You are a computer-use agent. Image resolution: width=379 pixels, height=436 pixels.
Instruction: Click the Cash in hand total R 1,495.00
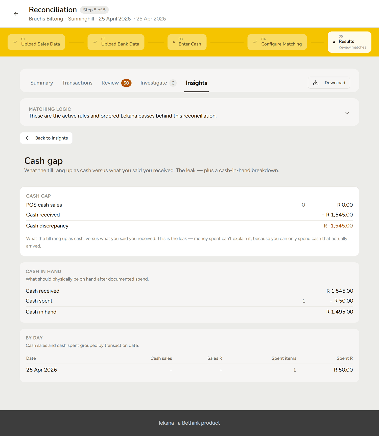tap(340, 312)
